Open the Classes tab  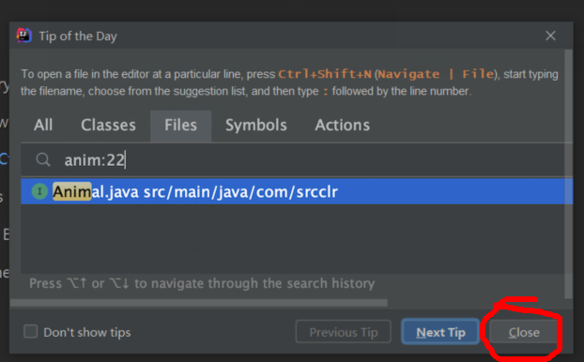pos(108,125)
